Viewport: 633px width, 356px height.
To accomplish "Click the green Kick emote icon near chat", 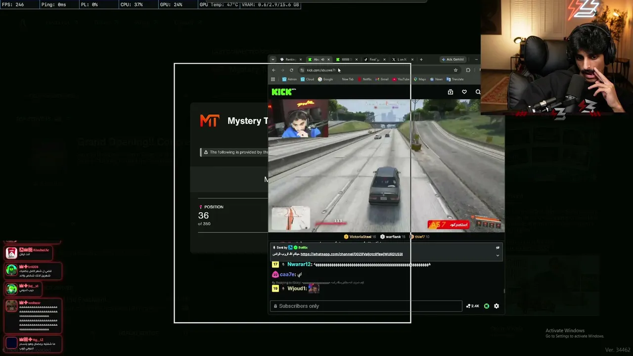I will click(x=487, y=306).
